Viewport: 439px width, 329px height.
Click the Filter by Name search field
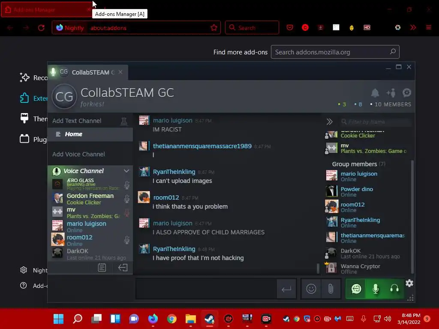click(x=376, y=122)
